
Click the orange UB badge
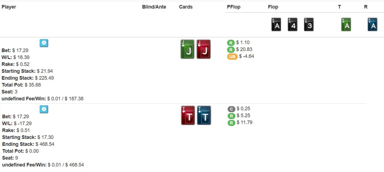(x=232, y=57)
